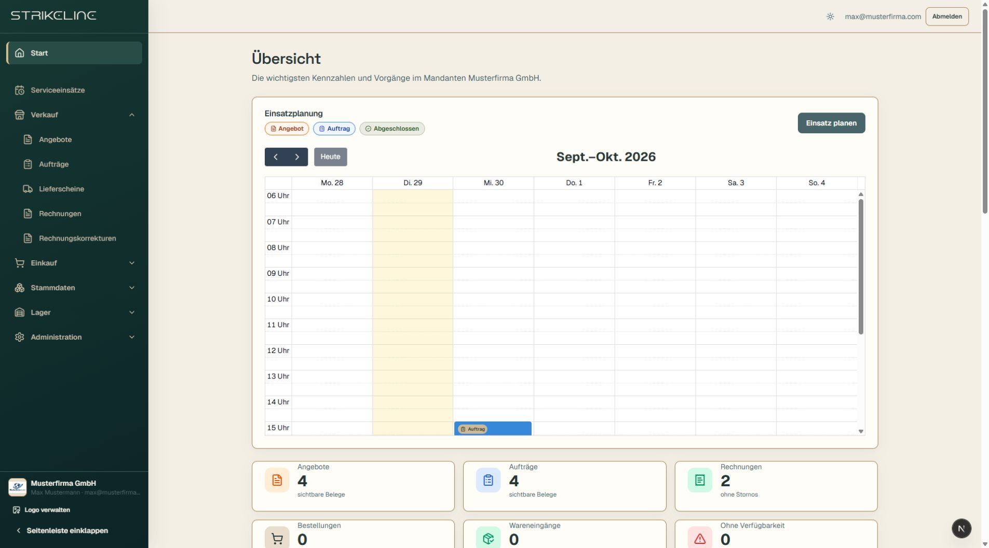Collapse the sidebar with Seitenleiste einklappen

pyautogui.click(x=62, y=530)
